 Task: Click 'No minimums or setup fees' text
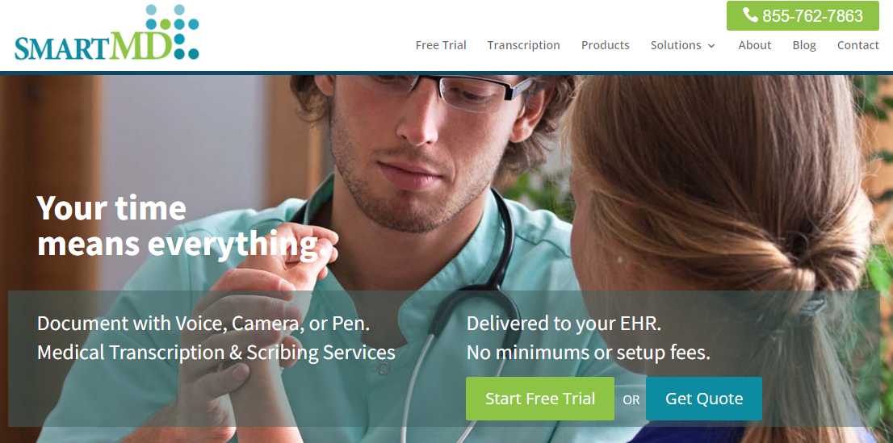[x=589, y=353]
